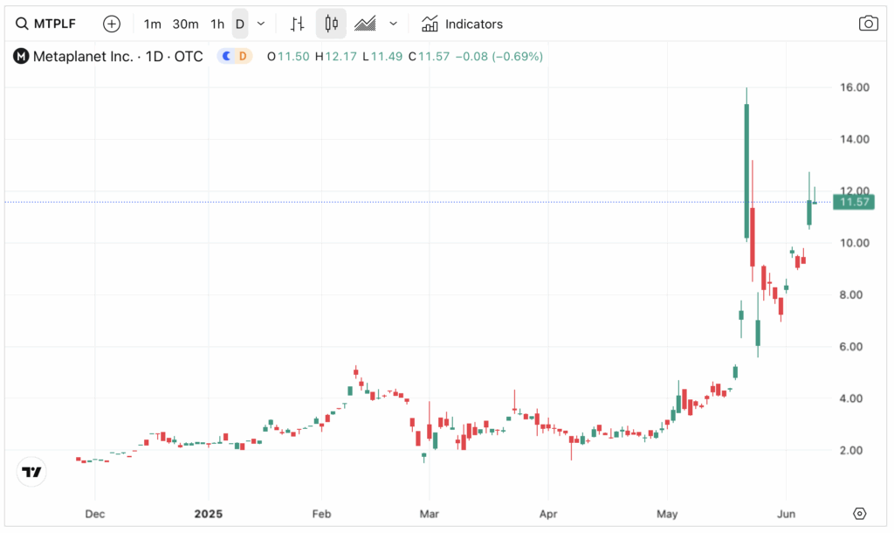Click the 6.00 price axis label
Image resolution: width=894 pixels, height=533 pixels.
pyautogui.click(x=850, y=347)
